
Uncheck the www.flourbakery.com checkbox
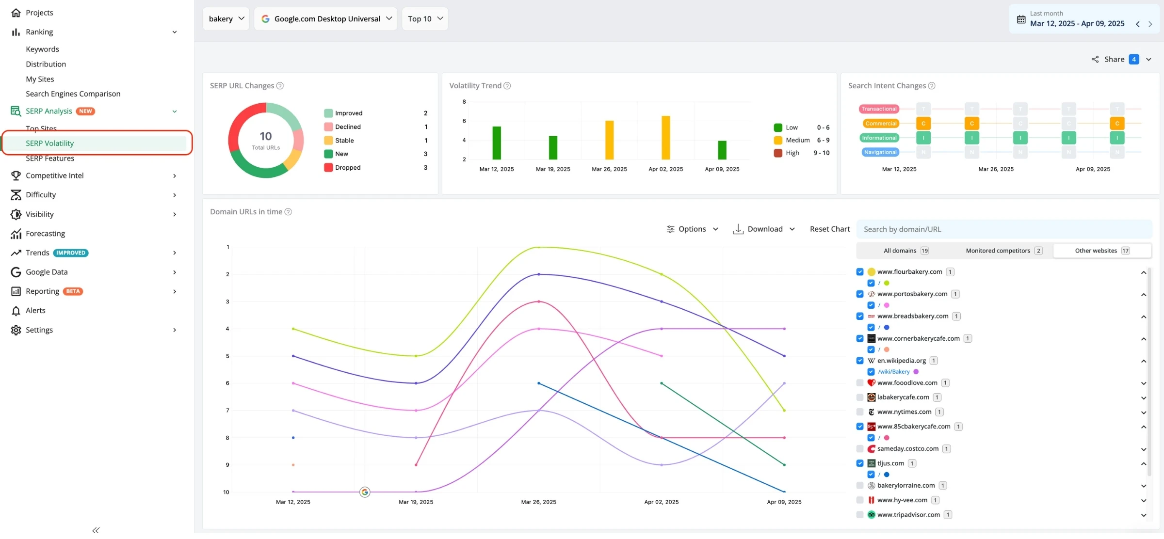click(860, 272)
